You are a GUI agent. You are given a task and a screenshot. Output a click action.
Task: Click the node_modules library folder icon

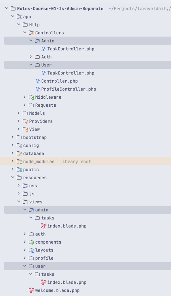pyautogui.click(x=19, y=162)
